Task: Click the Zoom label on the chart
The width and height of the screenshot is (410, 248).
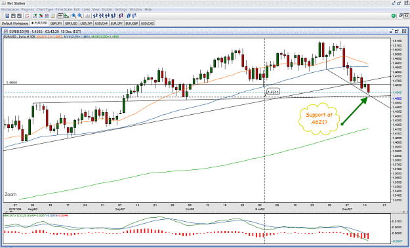Action: tap(10, 194)
